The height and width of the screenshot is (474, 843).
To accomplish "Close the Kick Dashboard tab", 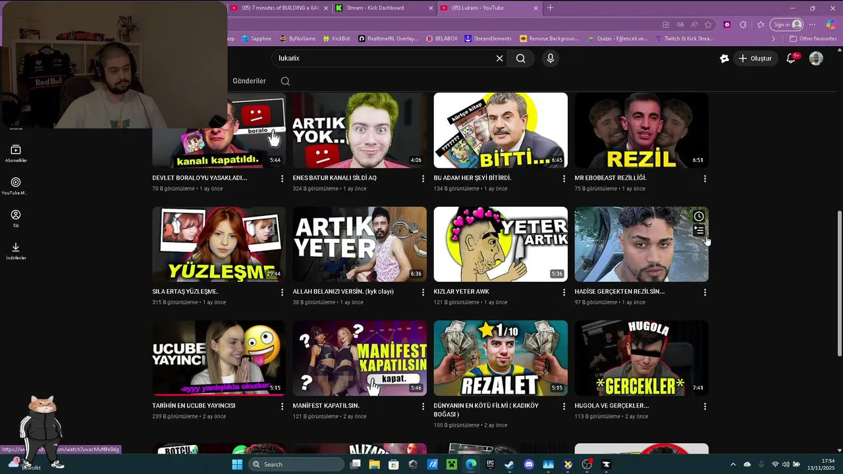I will point(431,8).
